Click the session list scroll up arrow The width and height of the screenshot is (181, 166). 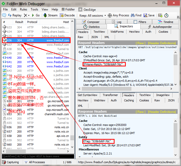point(72,21)
